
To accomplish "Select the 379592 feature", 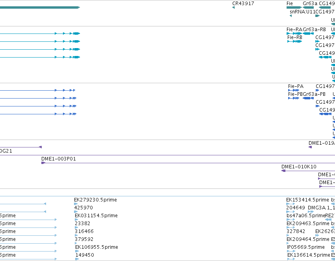I will 76,243.
